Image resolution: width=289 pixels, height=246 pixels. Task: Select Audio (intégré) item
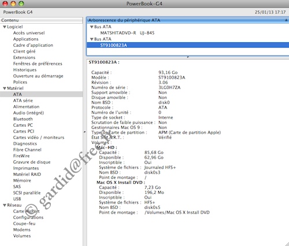[x=28, y=113]
